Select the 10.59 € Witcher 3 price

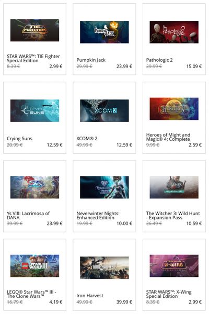click(x=194, y=223)
